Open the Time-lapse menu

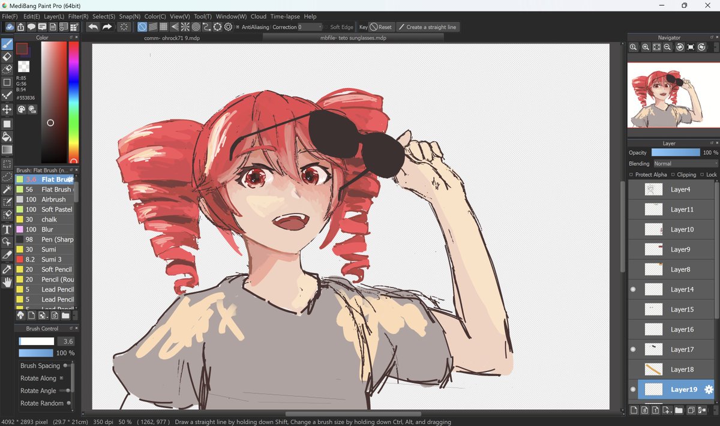point(285,16)
